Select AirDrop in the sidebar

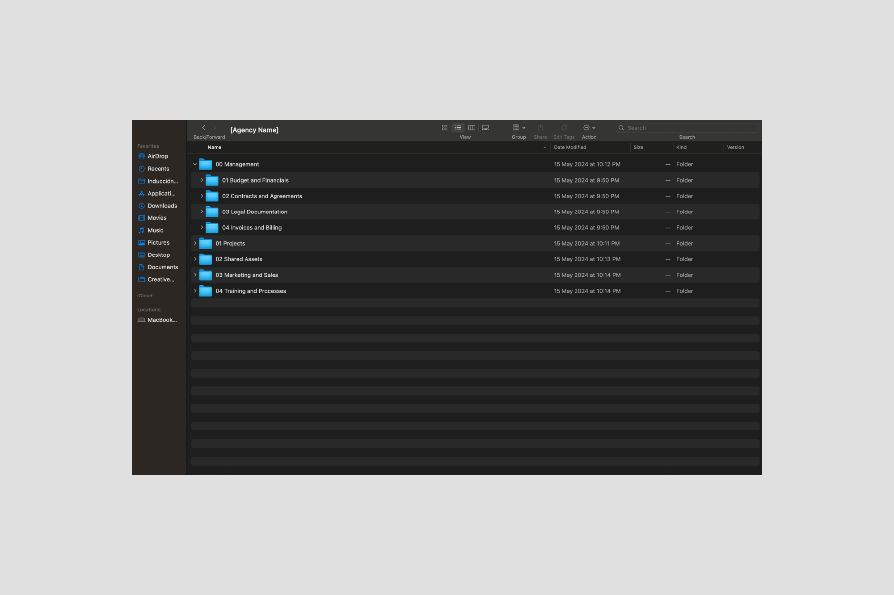157,156
